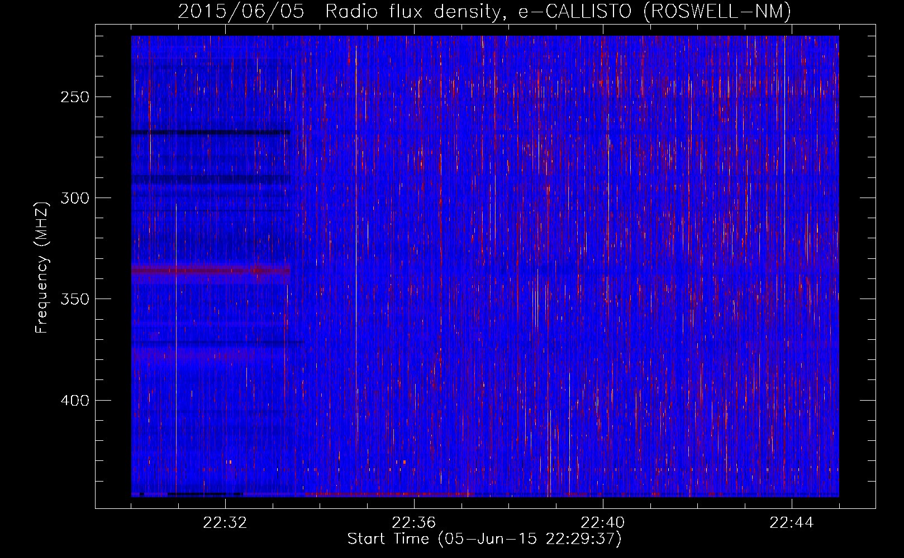Image resolution: width=904 pixels, height=558 pixels.
Task: Click the 400 frequency tick label
Action: point(75,401)
